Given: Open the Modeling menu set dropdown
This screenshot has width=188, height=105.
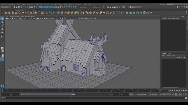Looking at the screenshot, I should 6,7.
